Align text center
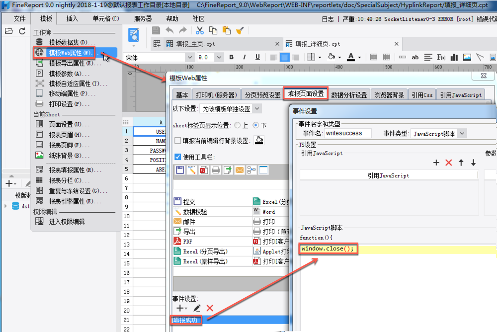 click(285, 57)
